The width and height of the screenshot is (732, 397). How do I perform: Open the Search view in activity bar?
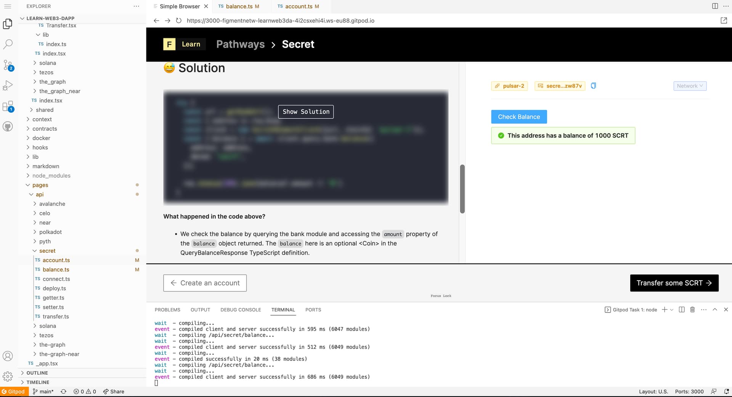pyautogui.click(x=8, y=44)
